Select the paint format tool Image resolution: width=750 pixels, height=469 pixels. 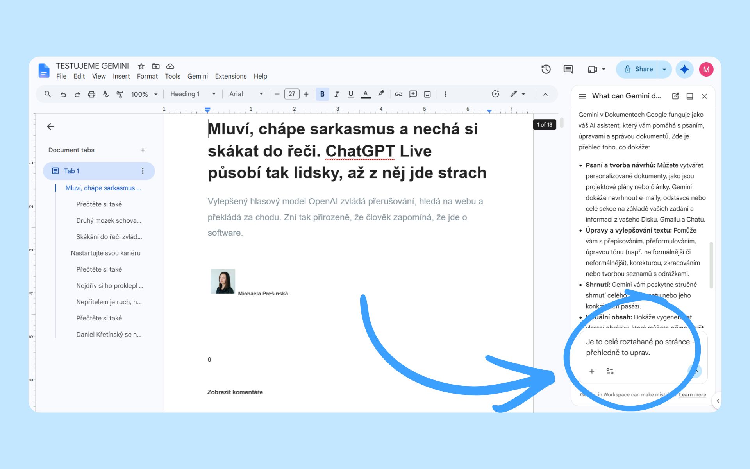[120, 94]
